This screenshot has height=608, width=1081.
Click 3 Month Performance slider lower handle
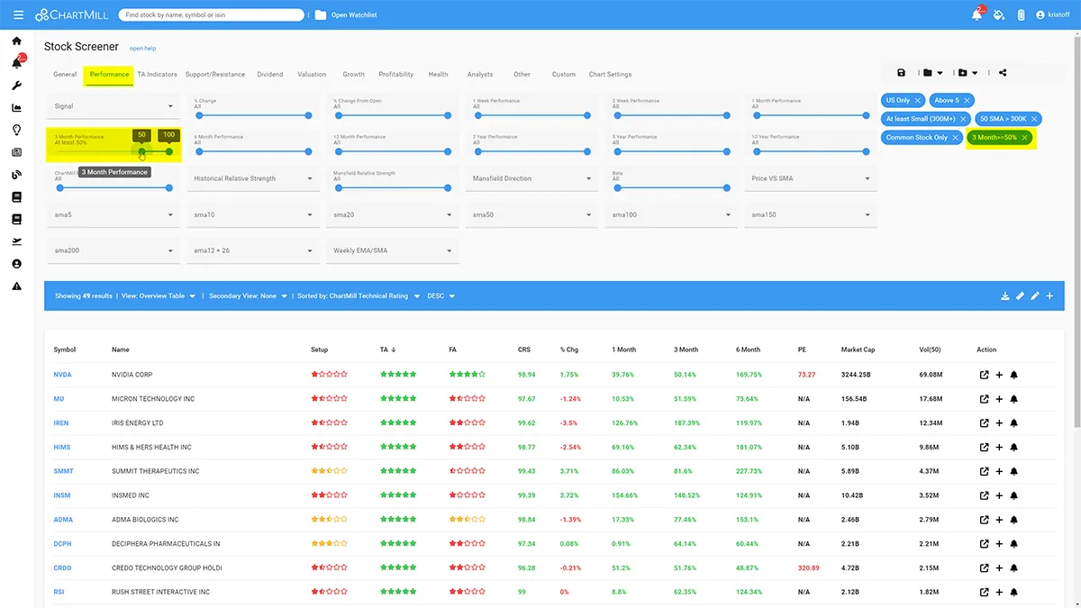pos(141,151)
